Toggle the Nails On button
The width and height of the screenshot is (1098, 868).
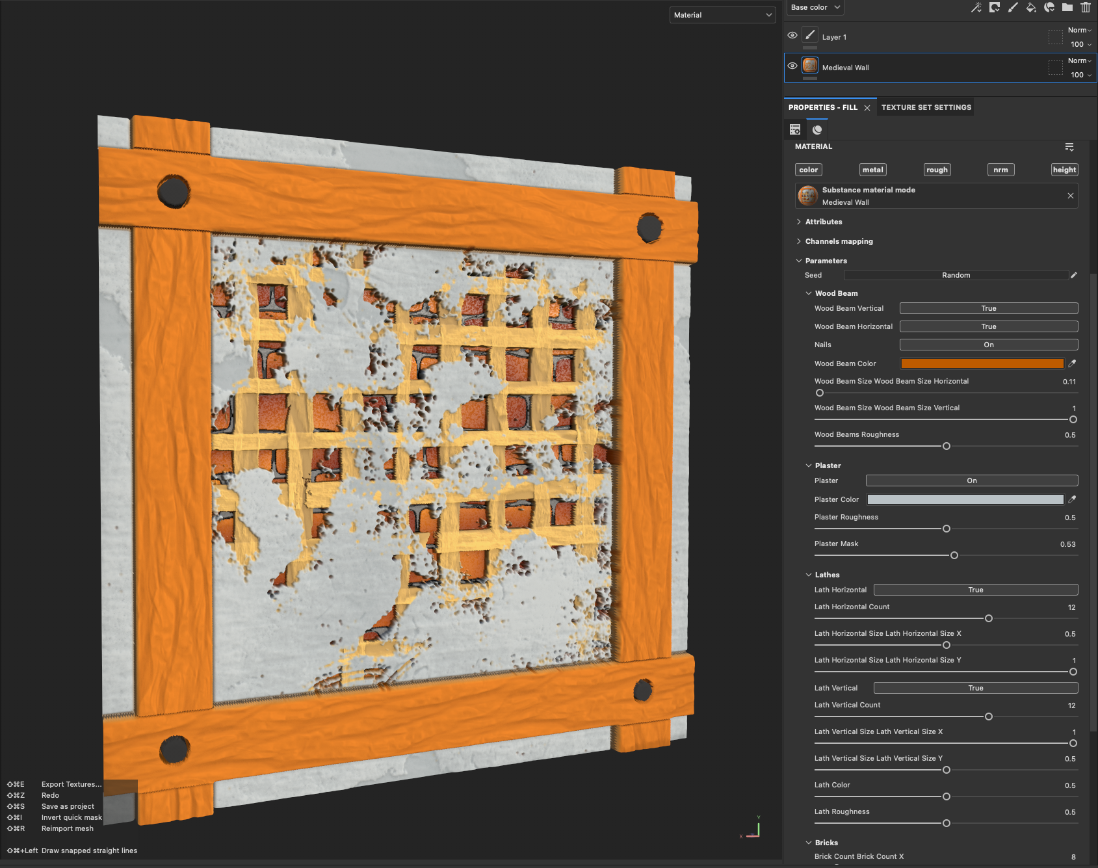coord(988,345)
